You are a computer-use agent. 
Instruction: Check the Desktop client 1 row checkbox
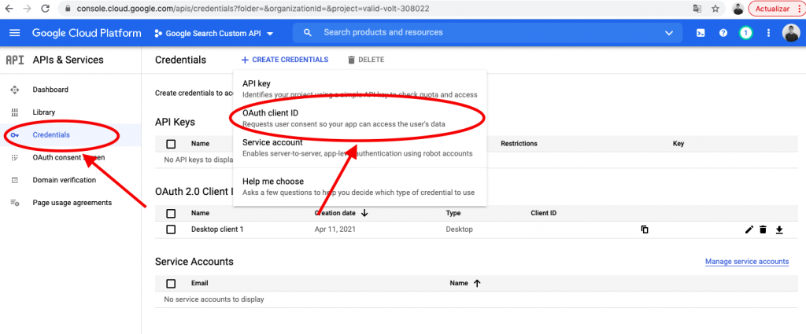point(171,229)
